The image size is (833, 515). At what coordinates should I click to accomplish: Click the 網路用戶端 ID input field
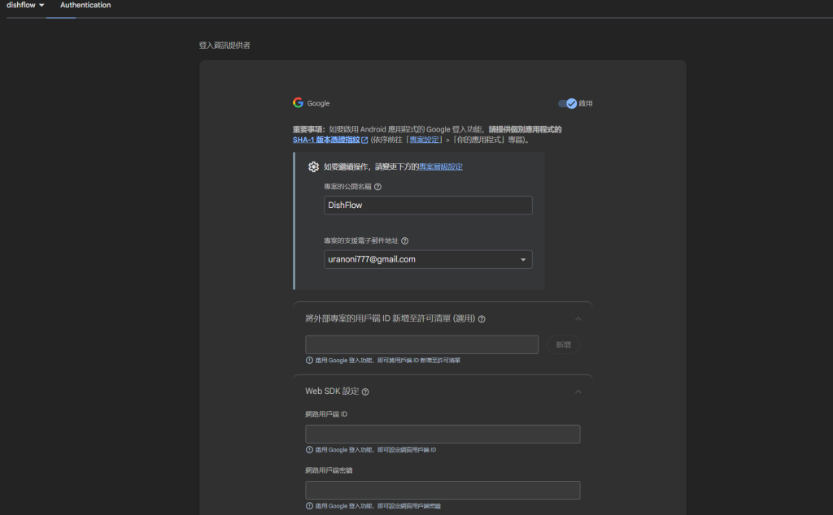[443, 434]
